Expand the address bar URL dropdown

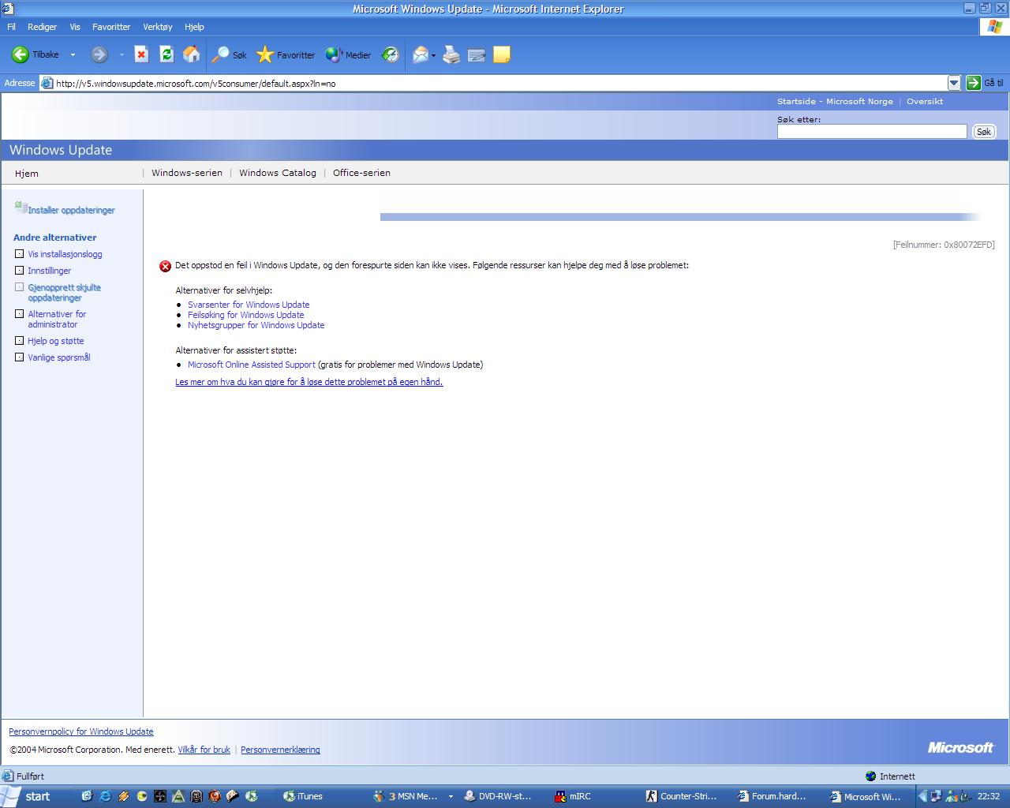pyautogui.click(x=954, y=83)
